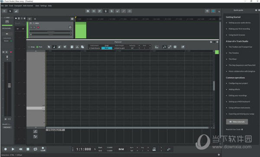
Task: Arm recording on the MIDI track
Action: tap(38, 27)
